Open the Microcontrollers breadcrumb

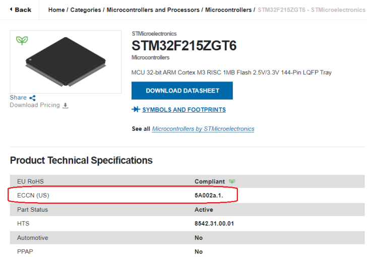click(x=228, y=10)
